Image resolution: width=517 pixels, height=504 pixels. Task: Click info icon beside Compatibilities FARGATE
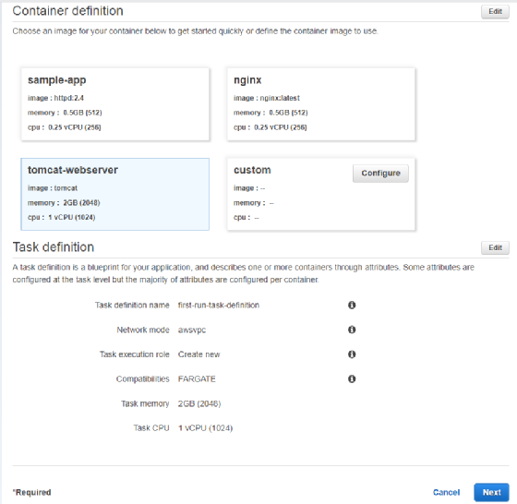point(352,378)
